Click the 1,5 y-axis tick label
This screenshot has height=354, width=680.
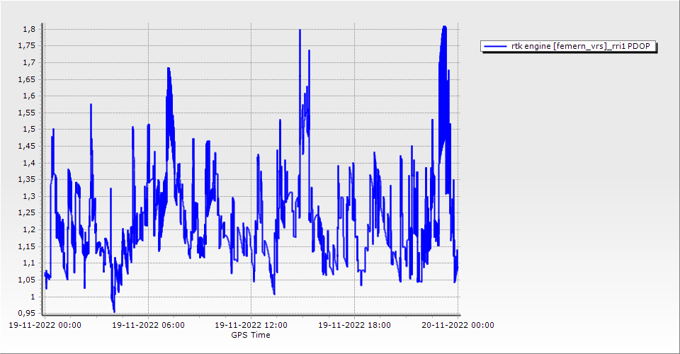coord(29,130)
